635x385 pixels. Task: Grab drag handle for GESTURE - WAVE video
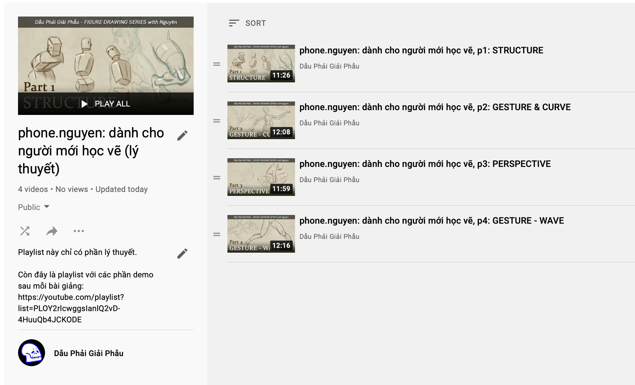(217, 234)
